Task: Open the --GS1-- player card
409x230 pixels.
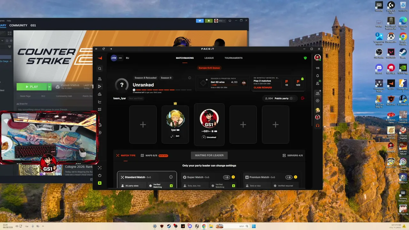Action: click(x=209, y=125)
